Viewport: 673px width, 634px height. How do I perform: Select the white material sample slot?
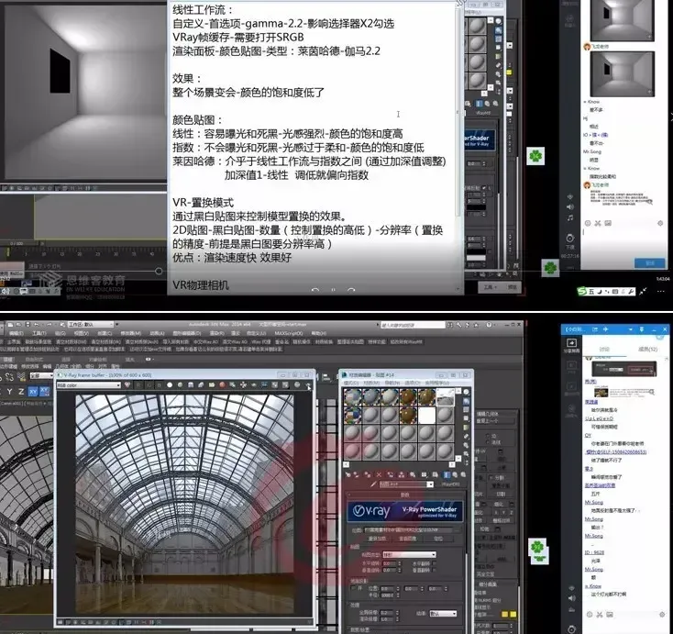[426, 416]
